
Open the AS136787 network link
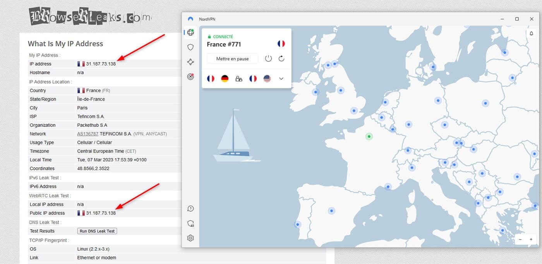click(88, 134)
